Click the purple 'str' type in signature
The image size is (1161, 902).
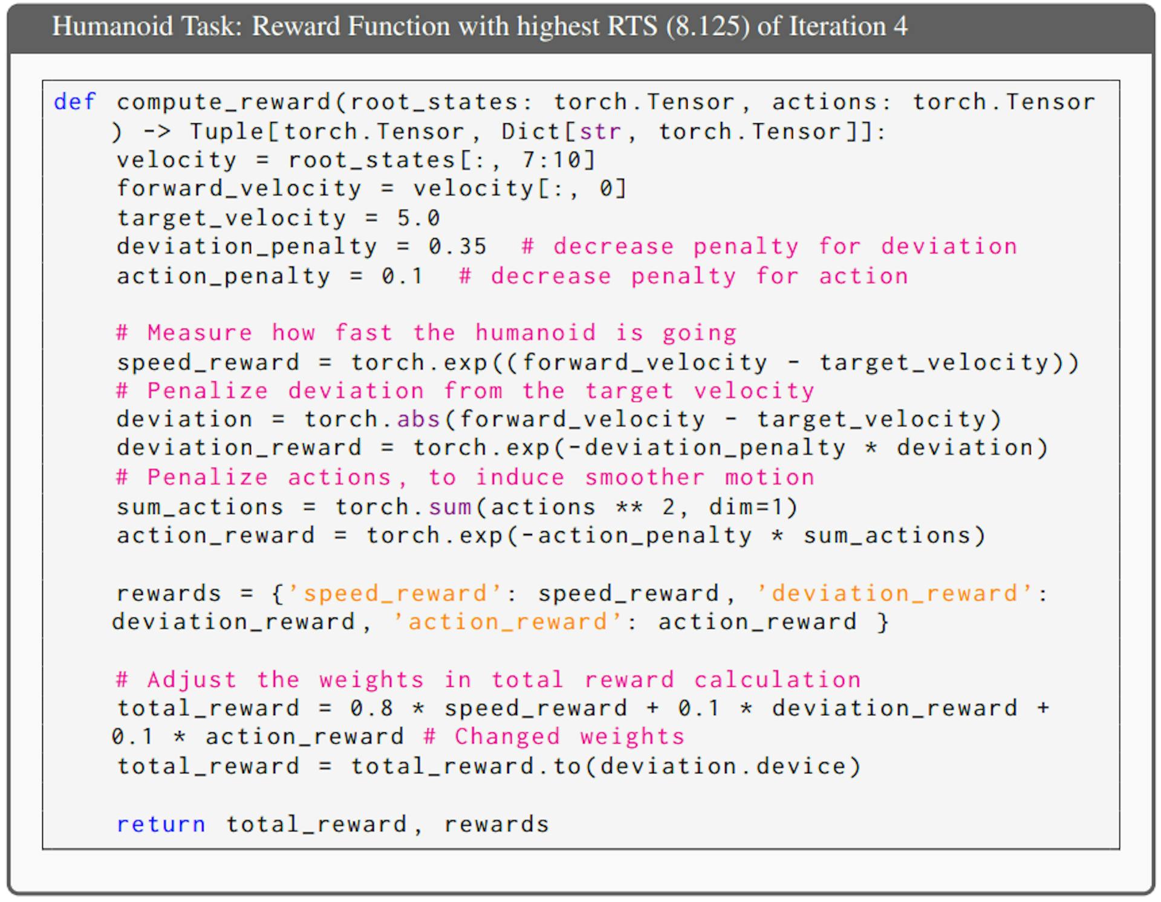tap(600, 131)
